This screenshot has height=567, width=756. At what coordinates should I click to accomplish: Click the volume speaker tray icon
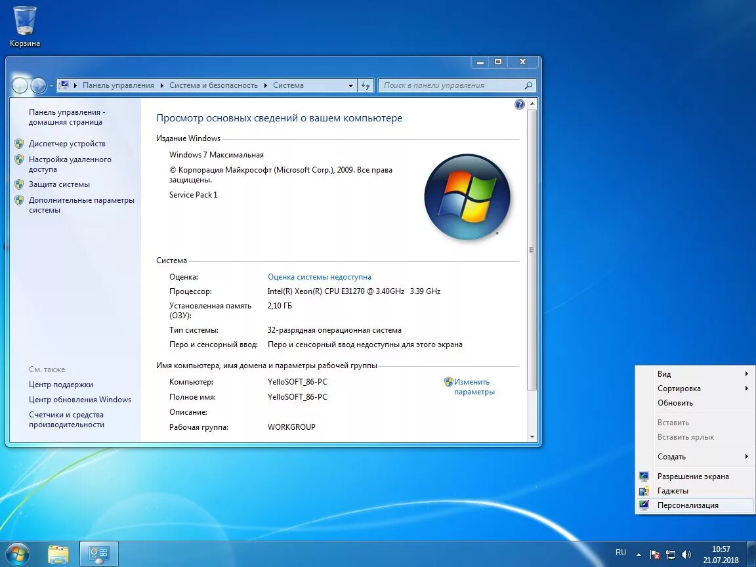[686, 555]
